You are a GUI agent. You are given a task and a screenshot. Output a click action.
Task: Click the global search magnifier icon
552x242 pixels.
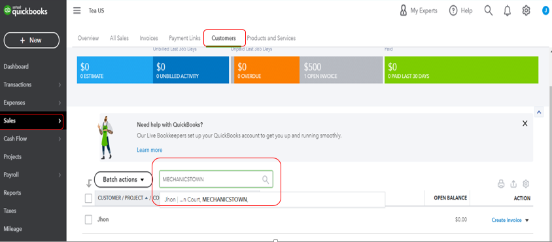pos(489,10)
